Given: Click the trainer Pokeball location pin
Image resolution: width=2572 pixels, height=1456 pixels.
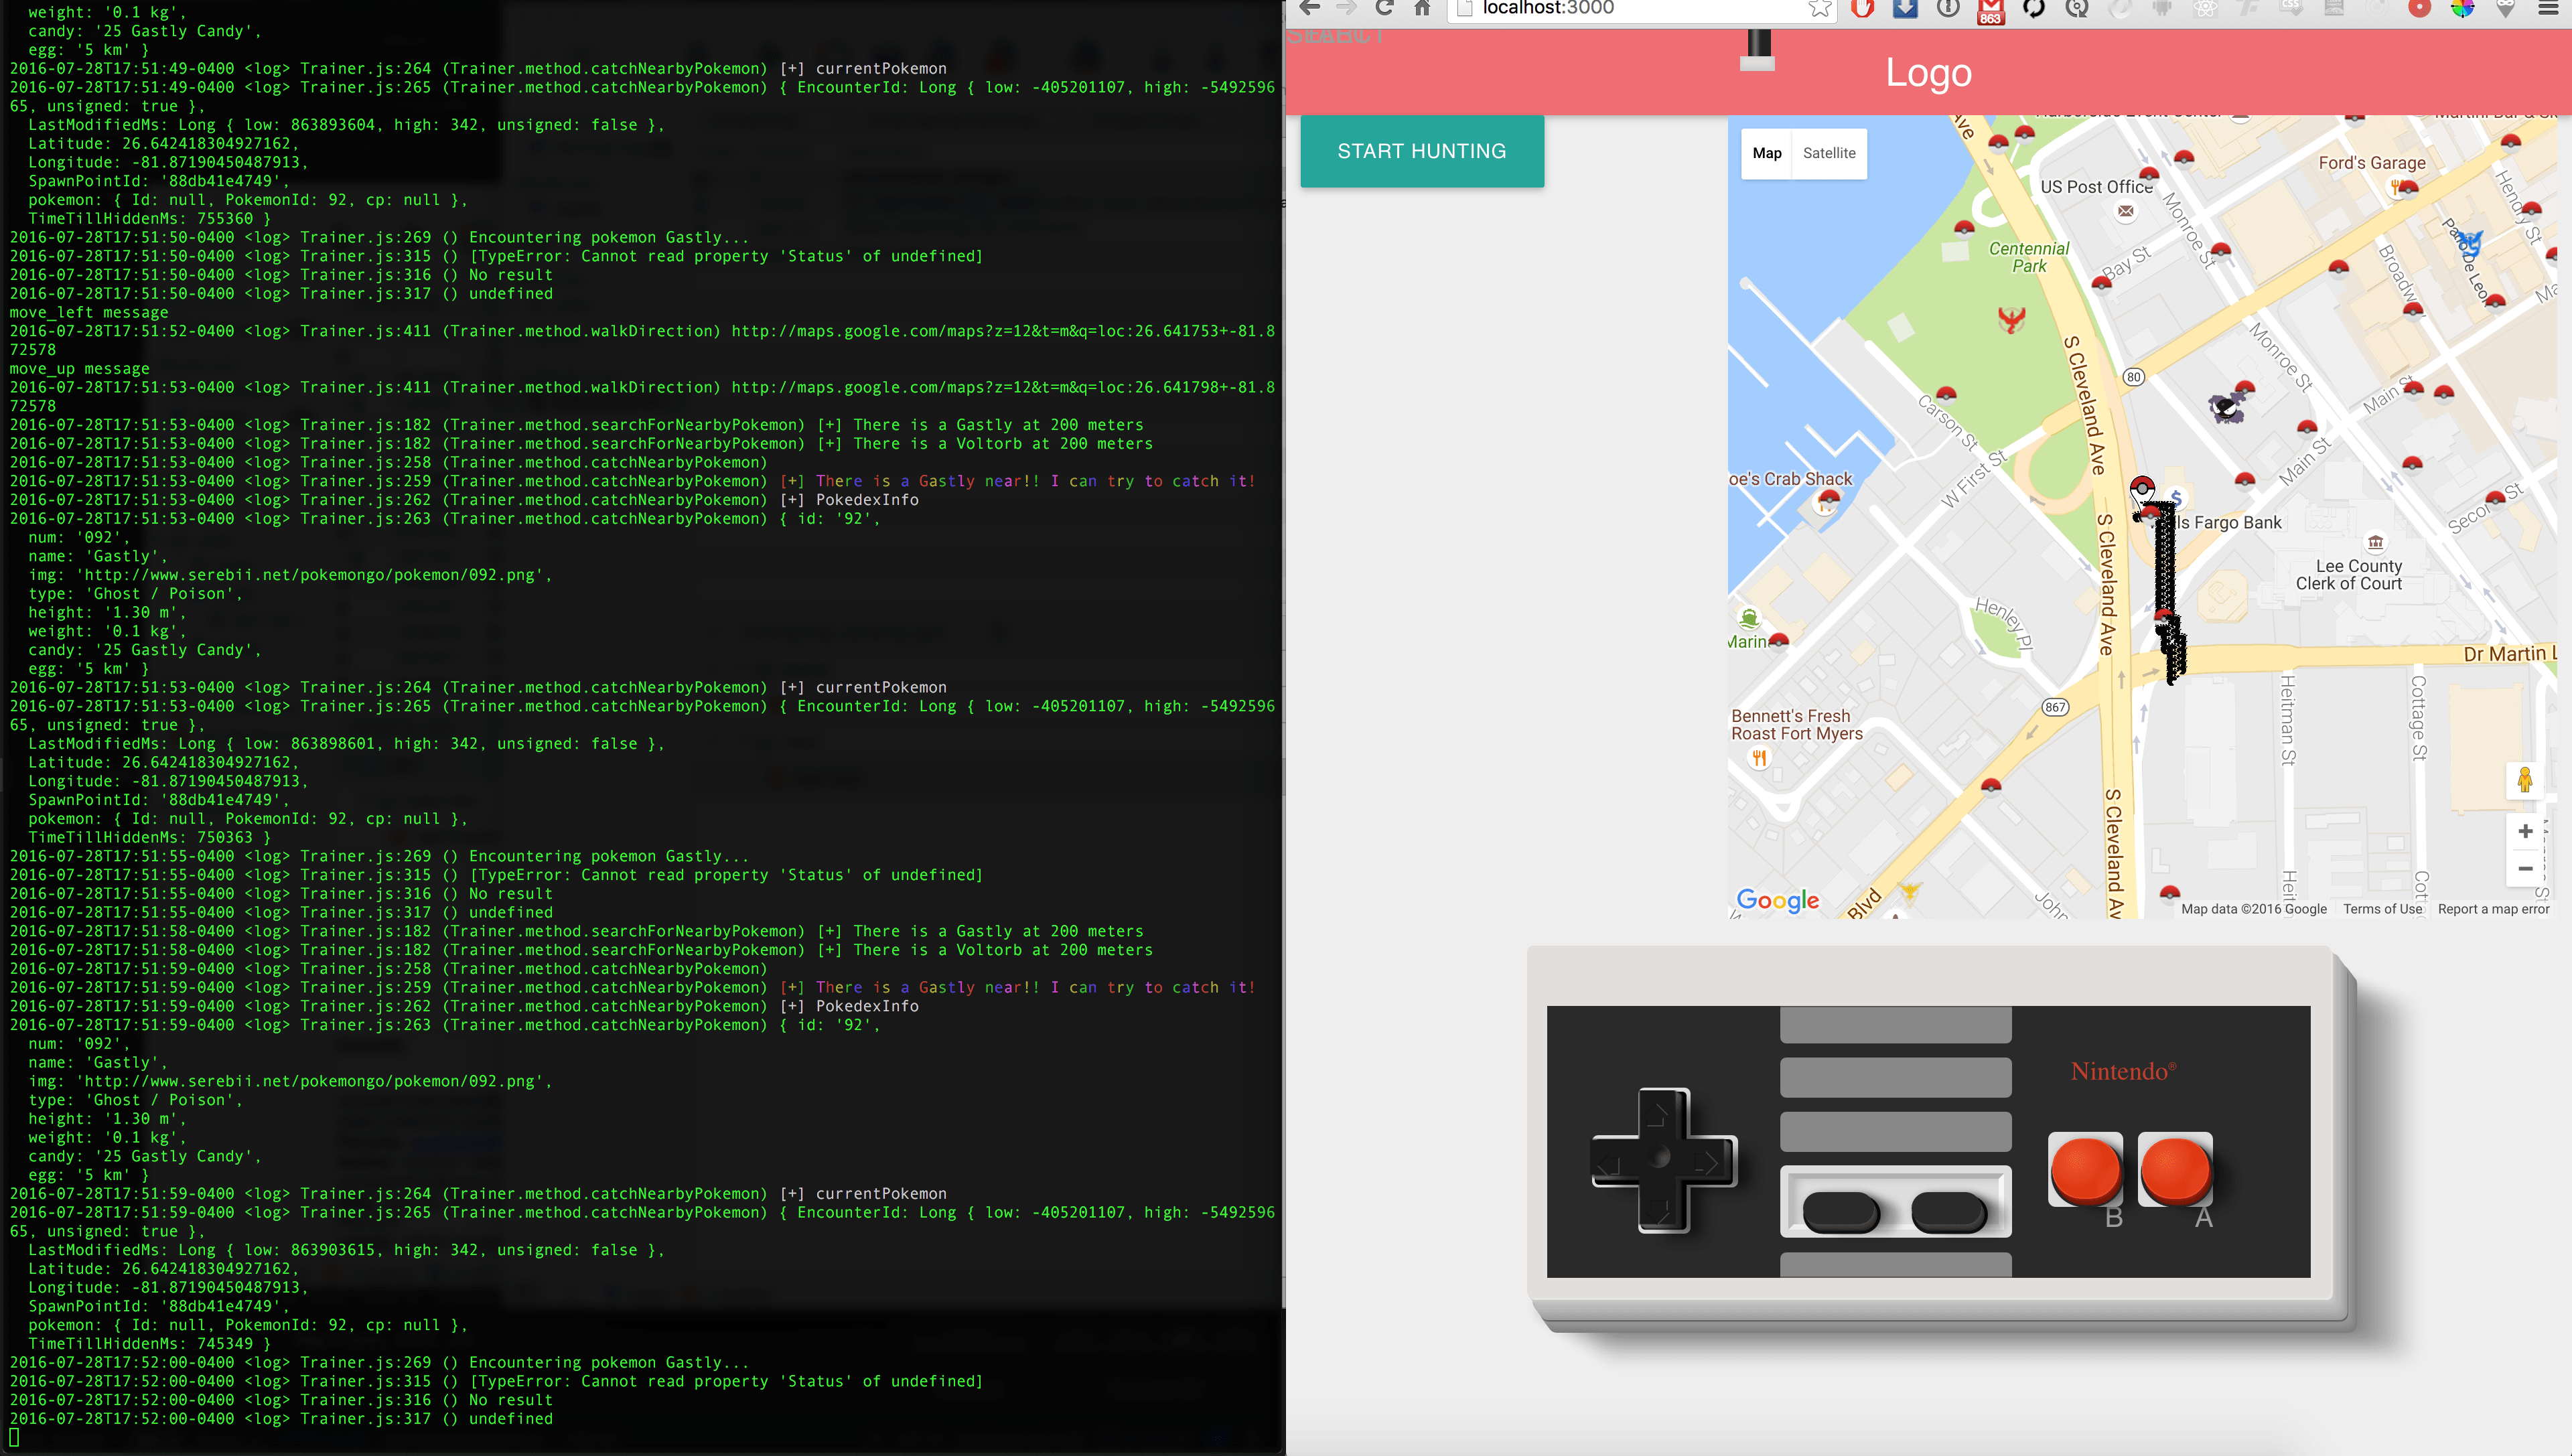Looking at the screenshot, I should click(x=2142, y=490).
